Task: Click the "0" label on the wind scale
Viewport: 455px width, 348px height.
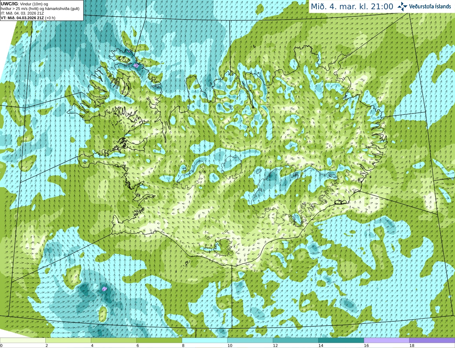Action: point(1,346)
